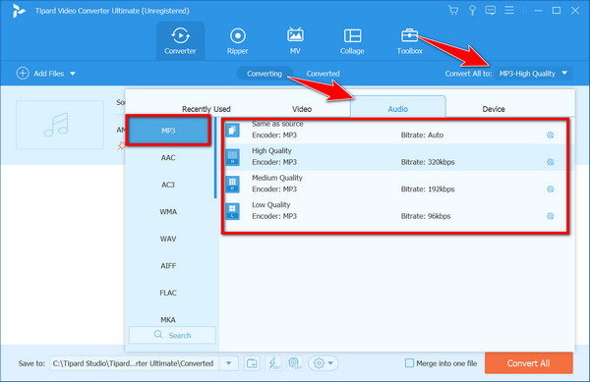The width and height of the screenshot is (590, 382).
Task: Show the Converting list tab
Action: tap(265, 74)
